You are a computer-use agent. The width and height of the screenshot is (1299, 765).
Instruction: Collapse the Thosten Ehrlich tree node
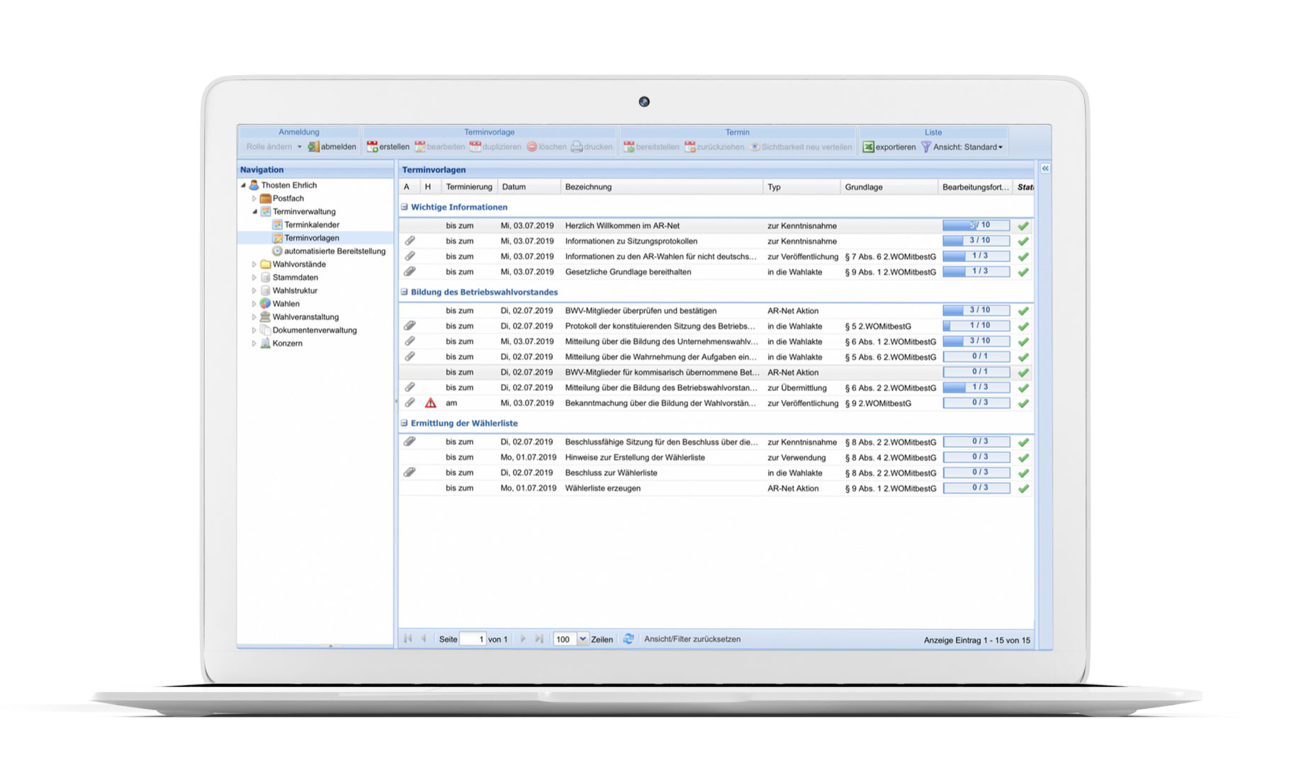pos(244,186)
